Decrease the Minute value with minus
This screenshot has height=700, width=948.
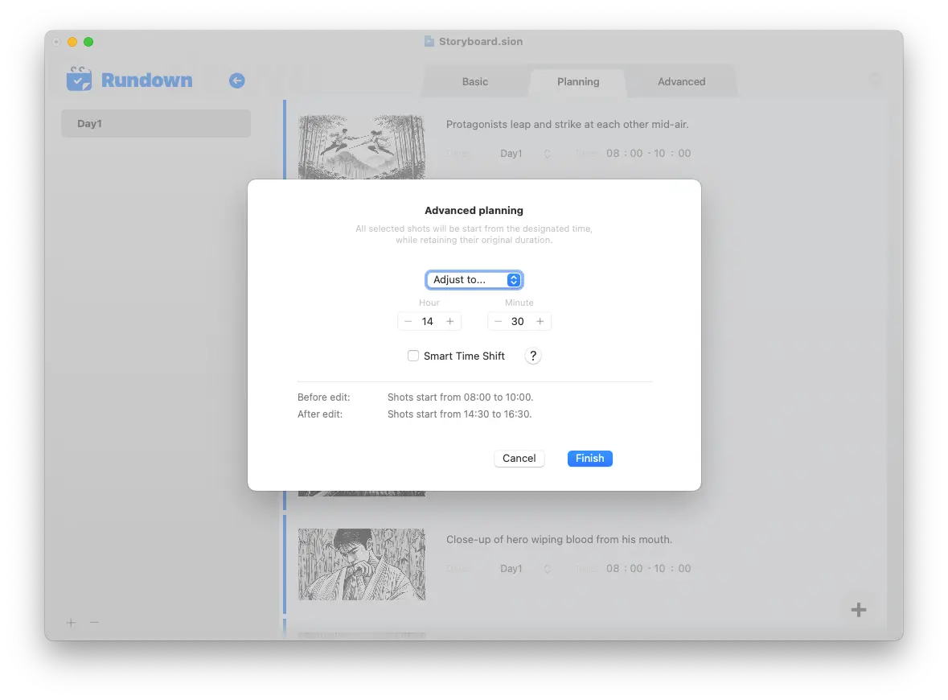click(x=498, y=321)
